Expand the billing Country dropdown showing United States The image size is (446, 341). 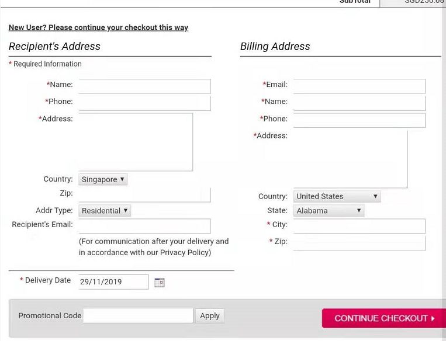coord(337,196)
